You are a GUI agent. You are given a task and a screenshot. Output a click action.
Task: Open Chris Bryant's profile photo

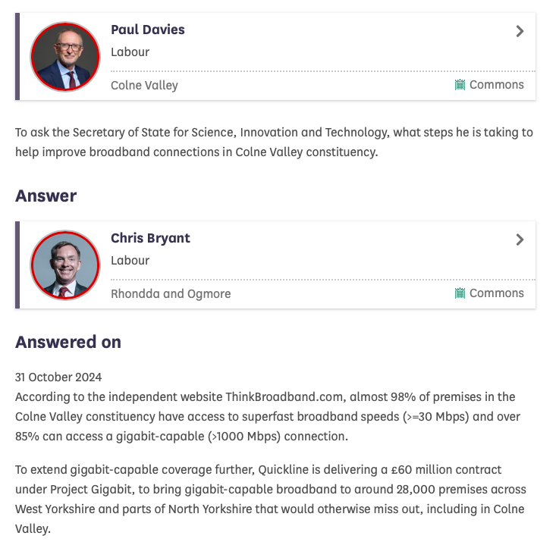(65, 265)
